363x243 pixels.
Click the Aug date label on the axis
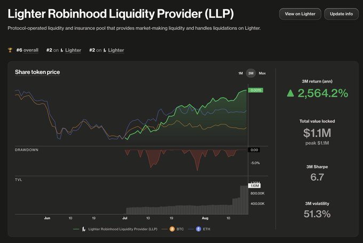click(205, 218)
